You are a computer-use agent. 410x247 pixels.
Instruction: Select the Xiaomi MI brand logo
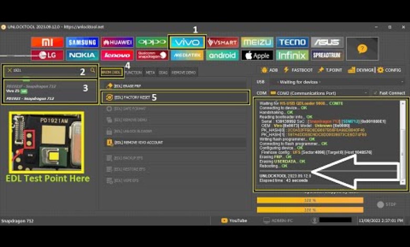[x=47, y=42]
